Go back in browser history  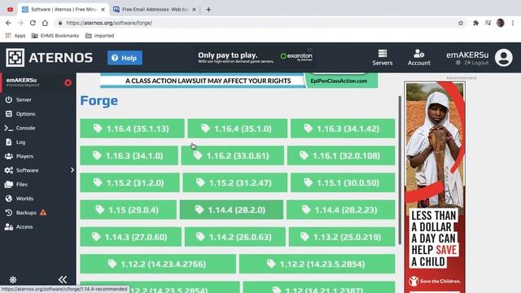click(x=8, y=23)
